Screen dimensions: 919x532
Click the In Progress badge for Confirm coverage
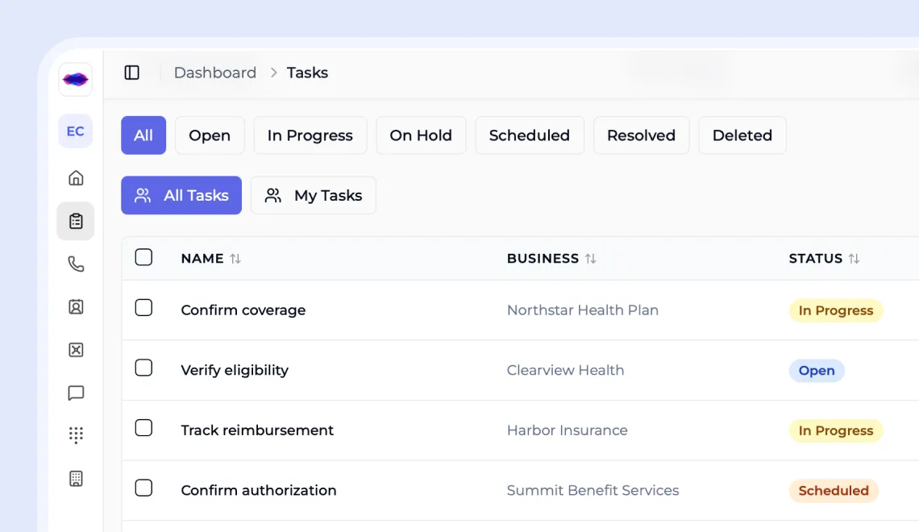[x=836, y=310]
